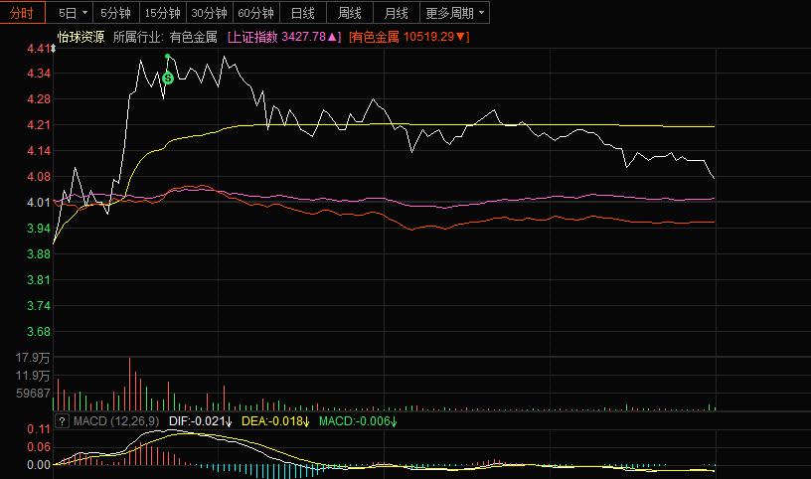Select the 5分钟 period tab
811x479 pixels.
[x=116, y=13]
